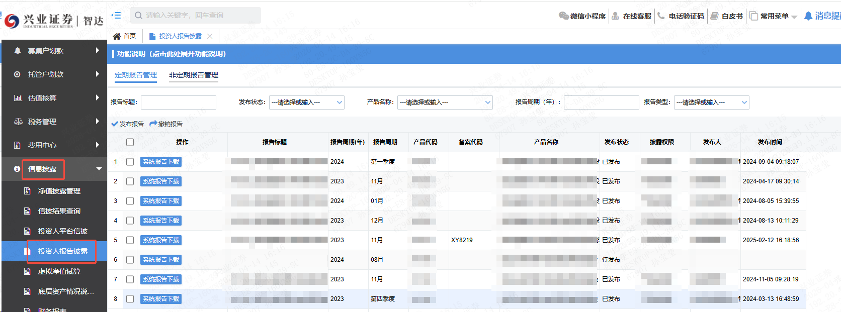The width and height of the screenshot is (841, 312).
Task: Click 估值核算 chart icon in sidebar
Action: (x=18, y=98)
